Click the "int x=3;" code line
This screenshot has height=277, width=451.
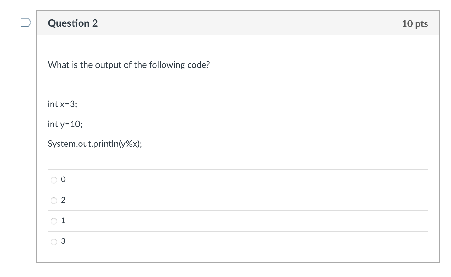pyautogui.click(x=62, y=104)
